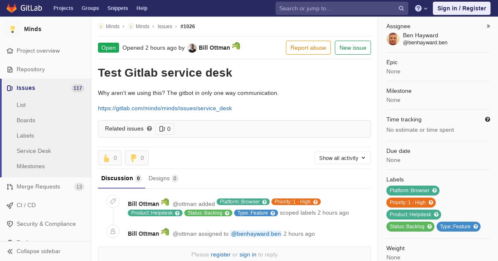
Task: Give a thumbs up reaction
Action: coord(110,158)
